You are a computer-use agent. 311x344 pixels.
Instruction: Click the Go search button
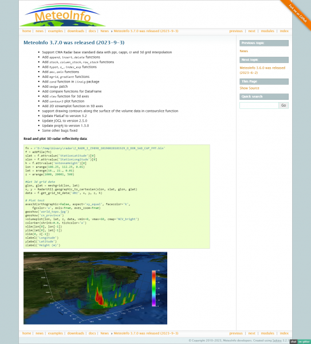pos(284,105)
